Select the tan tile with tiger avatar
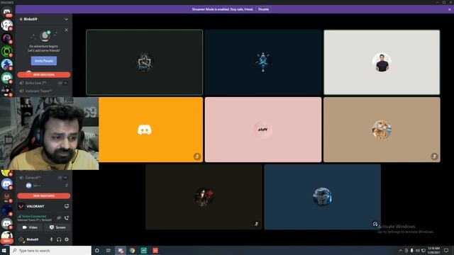This screenshot has height=255, width=454. click(x=382, y=130)
